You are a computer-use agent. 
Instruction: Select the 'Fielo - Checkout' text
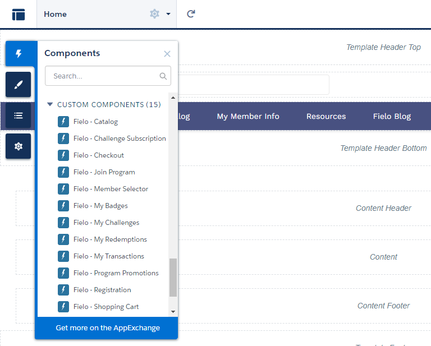tap(99, 155)
